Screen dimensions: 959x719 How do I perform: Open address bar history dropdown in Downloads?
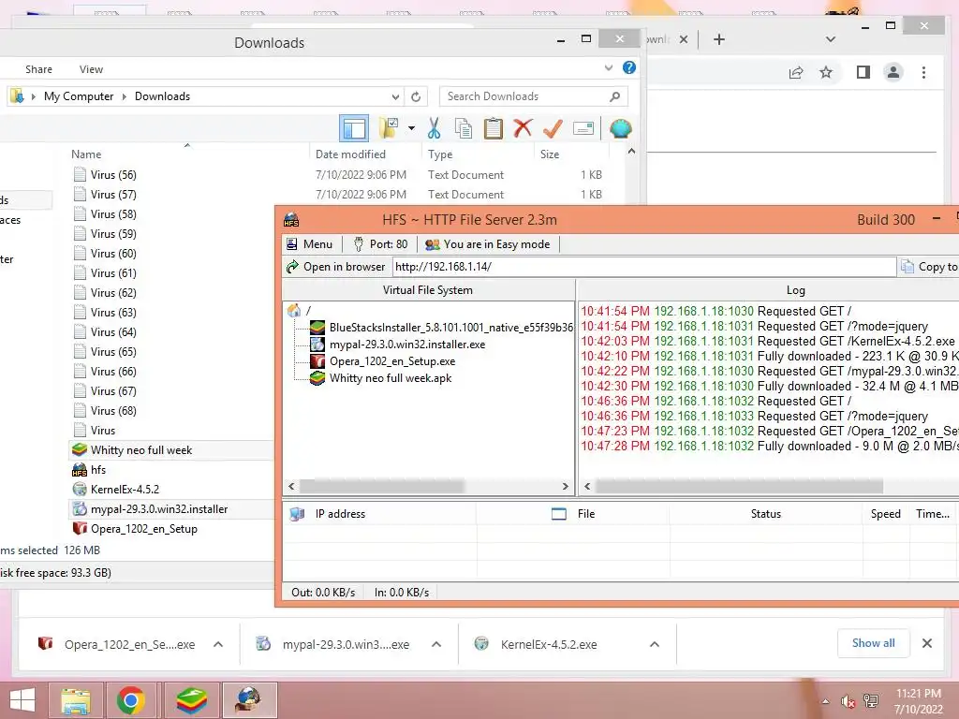[395, 96]
